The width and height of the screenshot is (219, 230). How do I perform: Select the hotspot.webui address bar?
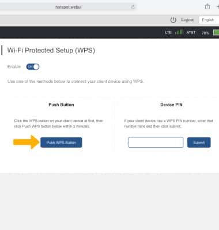click(68, 7)
